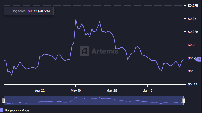Toggle Dogecoin series via top legend label
202x113 pixels.
point(19,11)
